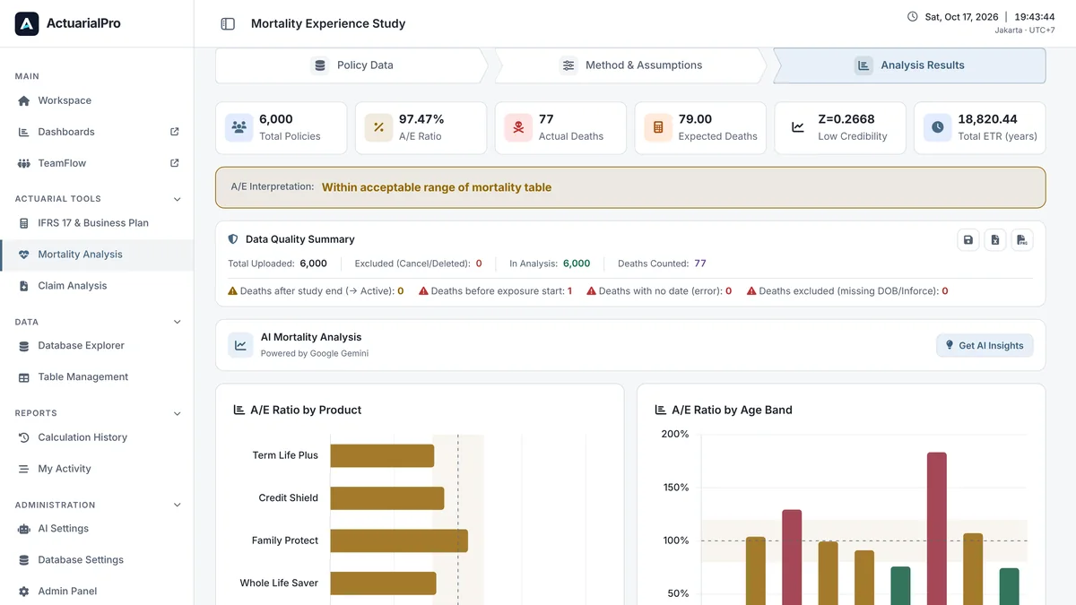Screen dimensions: 1076x605
Task: Collapse the Actuarial Tools section
Action: (177, 199)
